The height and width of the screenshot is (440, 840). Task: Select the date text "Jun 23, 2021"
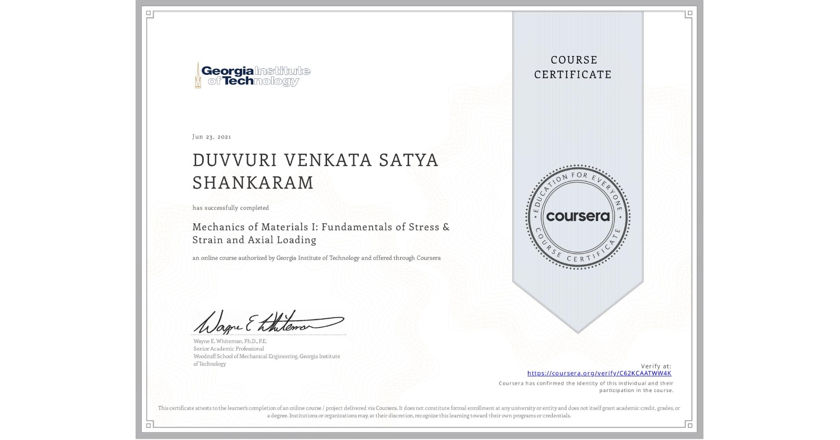point(211,137)
